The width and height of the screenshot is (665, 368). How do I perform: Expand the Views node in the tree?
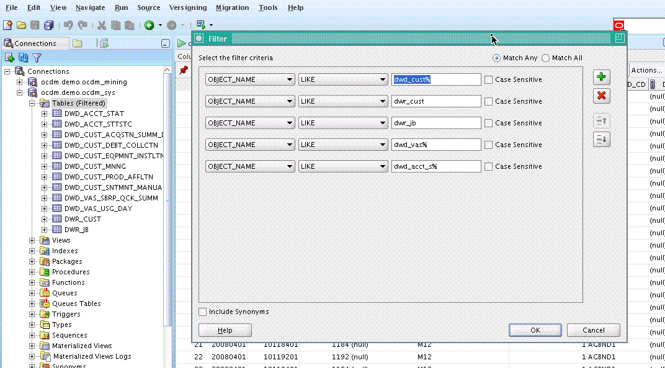click(32, 240)
